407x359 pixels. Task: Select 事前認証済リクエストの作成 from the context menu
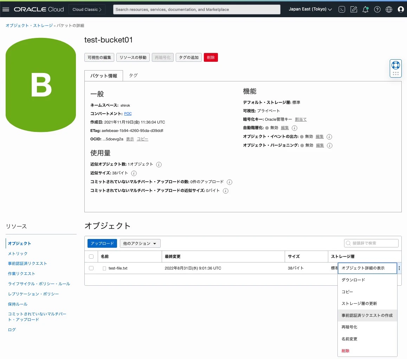(x=367, y=315)
